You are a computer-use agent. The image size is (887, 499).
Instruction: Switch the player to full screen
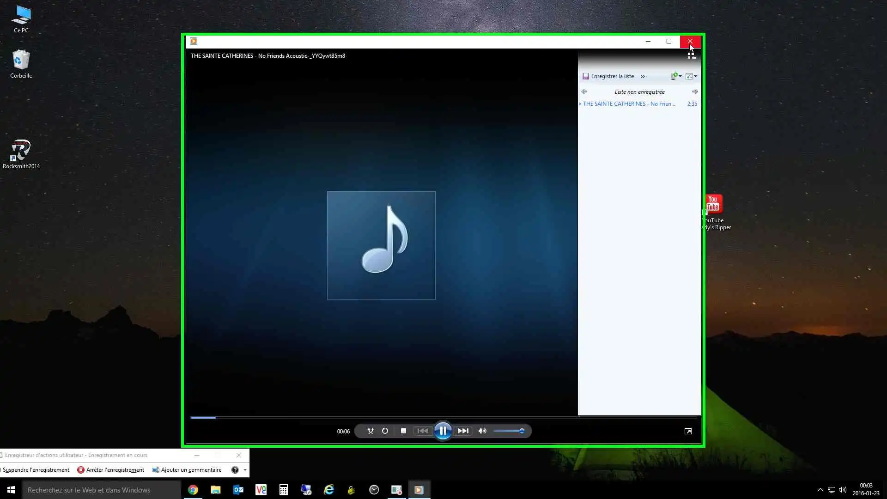tap(688, 431)
